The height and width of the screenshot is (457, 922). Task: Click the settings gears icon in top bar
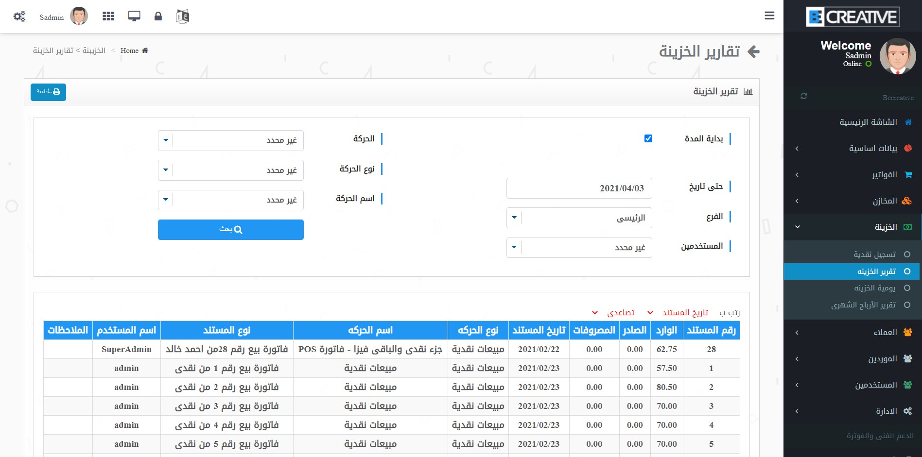[x=19, y=17]
